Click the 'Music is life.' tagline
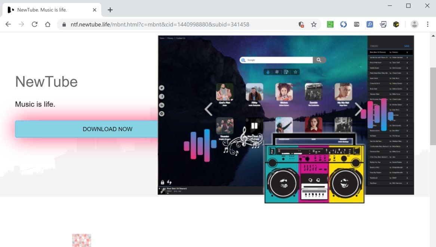This screenshot has width=436, height=247. pyautogui.click(x=35, y=104)
